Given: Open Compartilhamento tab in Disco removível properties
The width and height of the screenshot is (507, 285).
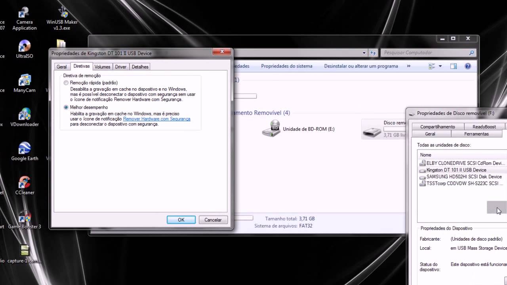Looking at the screenshot, I should point(437,127).
